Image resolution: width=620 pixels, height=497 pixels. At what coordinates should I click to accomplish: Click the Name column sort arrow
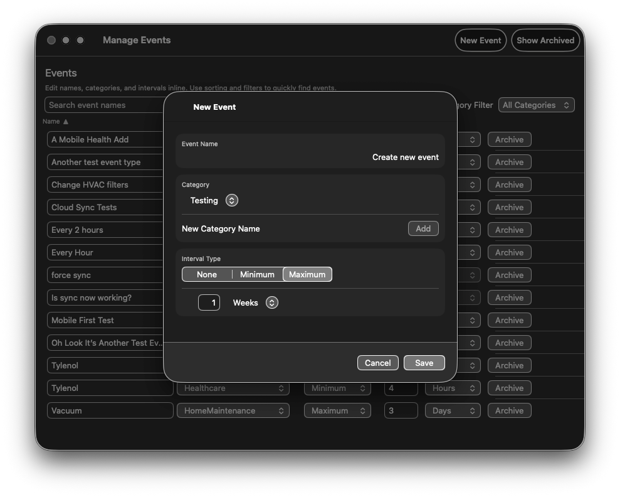[x=66, y=121]
